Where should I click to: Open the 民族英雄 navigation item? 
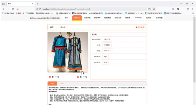(87, 18)
